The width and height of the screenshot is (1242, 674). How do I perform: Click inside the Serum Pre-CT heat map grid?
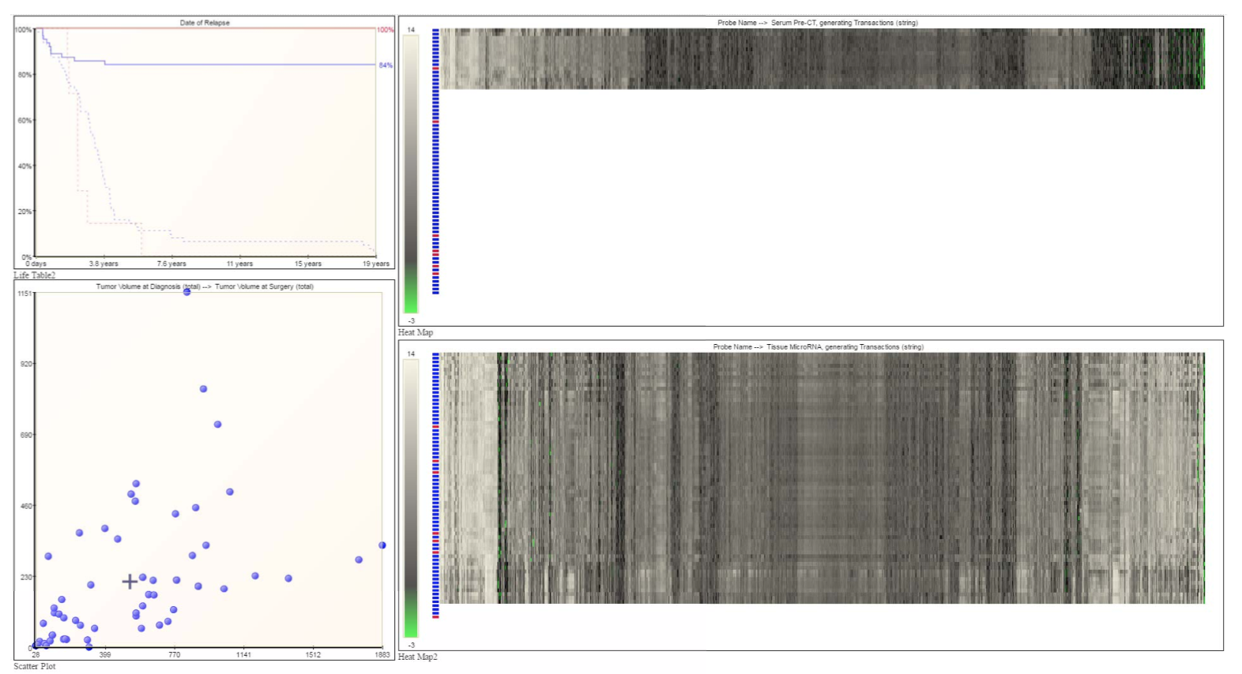[822, 59]
